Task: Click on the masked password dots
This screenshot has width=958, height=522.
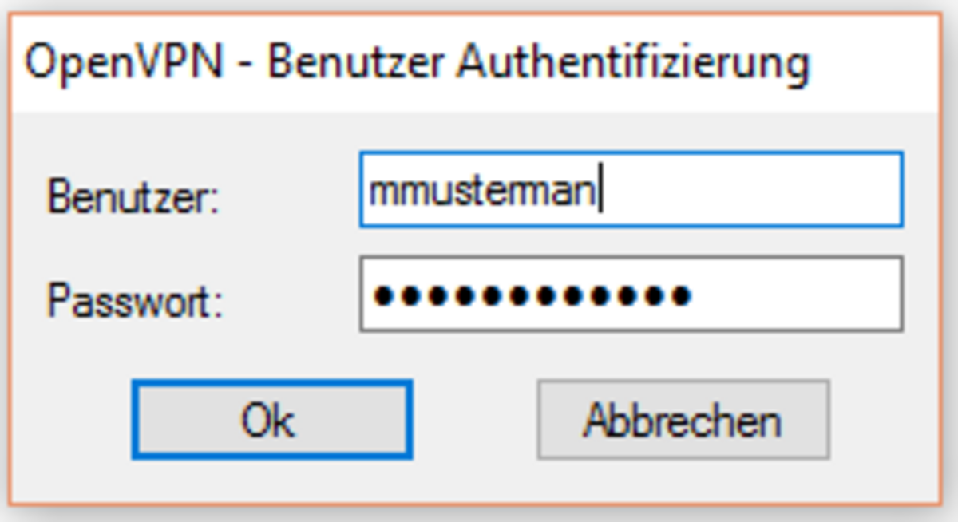Action: (x=532, y=297)
